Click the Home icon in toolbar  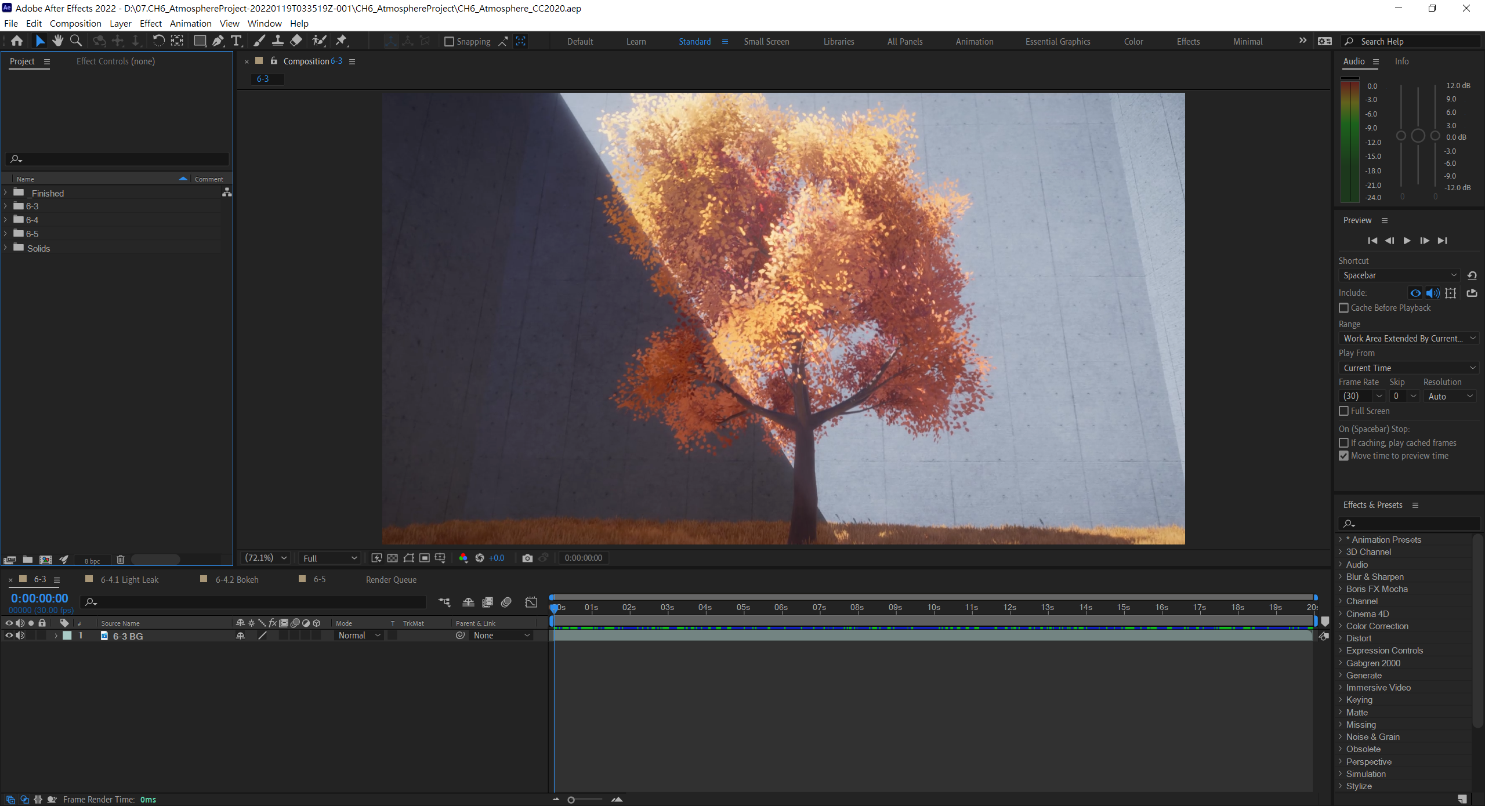[17, 41]
